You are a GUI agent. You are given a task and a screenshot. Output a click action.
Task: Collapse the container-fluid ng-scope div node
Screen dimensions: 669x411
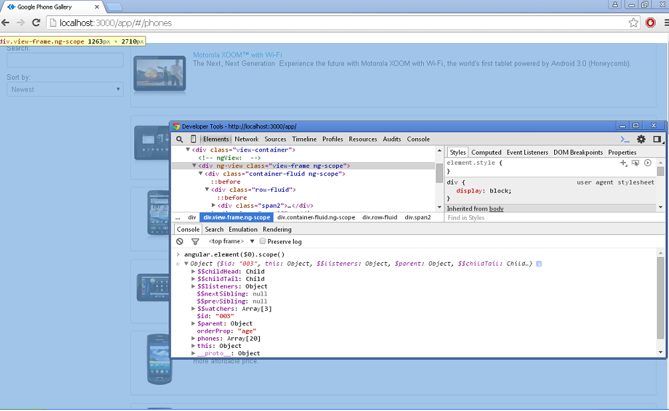click(x=201, y=174)
